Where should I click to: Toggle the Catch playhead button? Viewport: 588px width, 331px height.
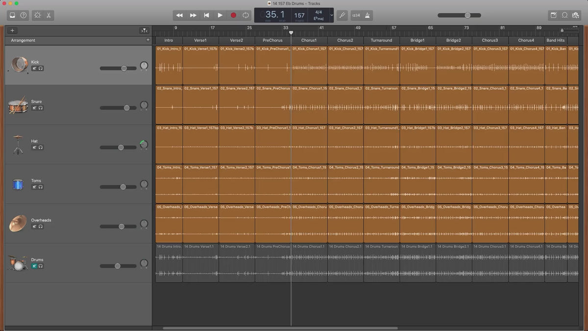(145, 30)
